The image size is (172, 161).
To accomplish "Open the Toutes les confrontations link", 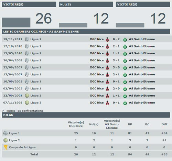I will (x=23, y=111).
